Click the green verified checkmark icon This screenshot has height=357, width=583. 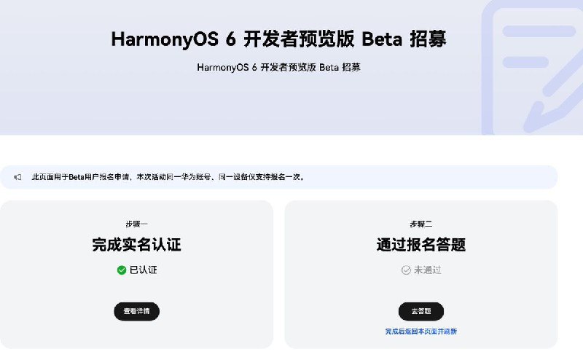[122, 270]
